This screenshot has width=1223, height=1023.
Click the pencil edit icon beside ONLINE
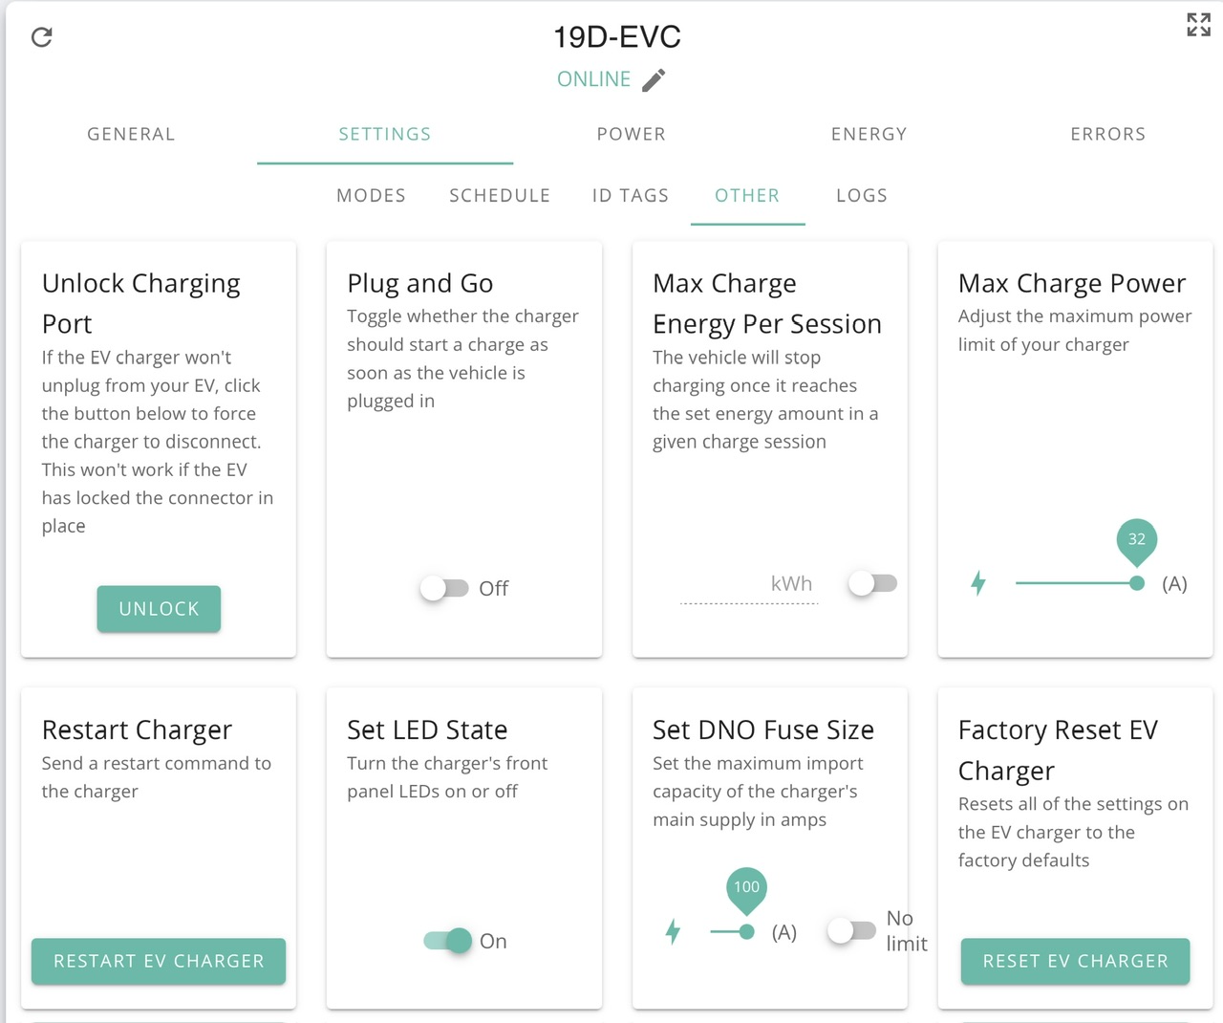(x=654, y=79)
